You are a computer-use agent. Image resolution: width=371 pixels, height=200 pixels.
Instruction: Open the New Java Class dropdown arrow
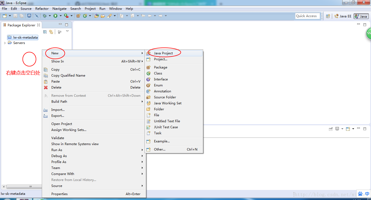90,16
